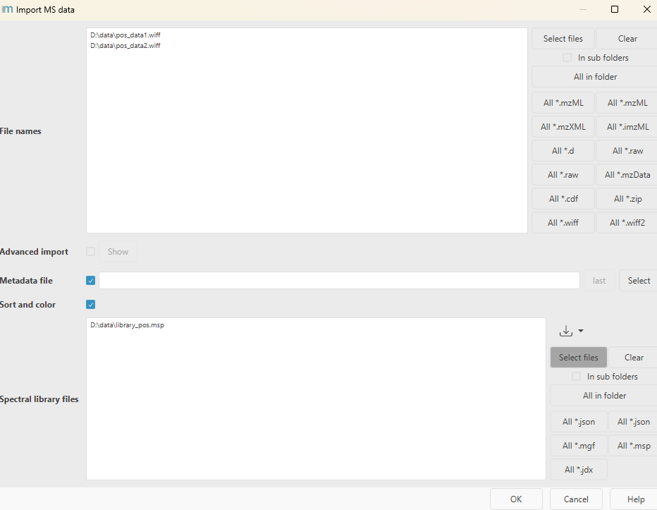Click Select files for Spectral library files

click(x=579, y=358)
